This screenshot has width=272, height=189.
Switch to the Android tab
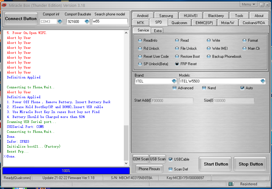[143, 16]
